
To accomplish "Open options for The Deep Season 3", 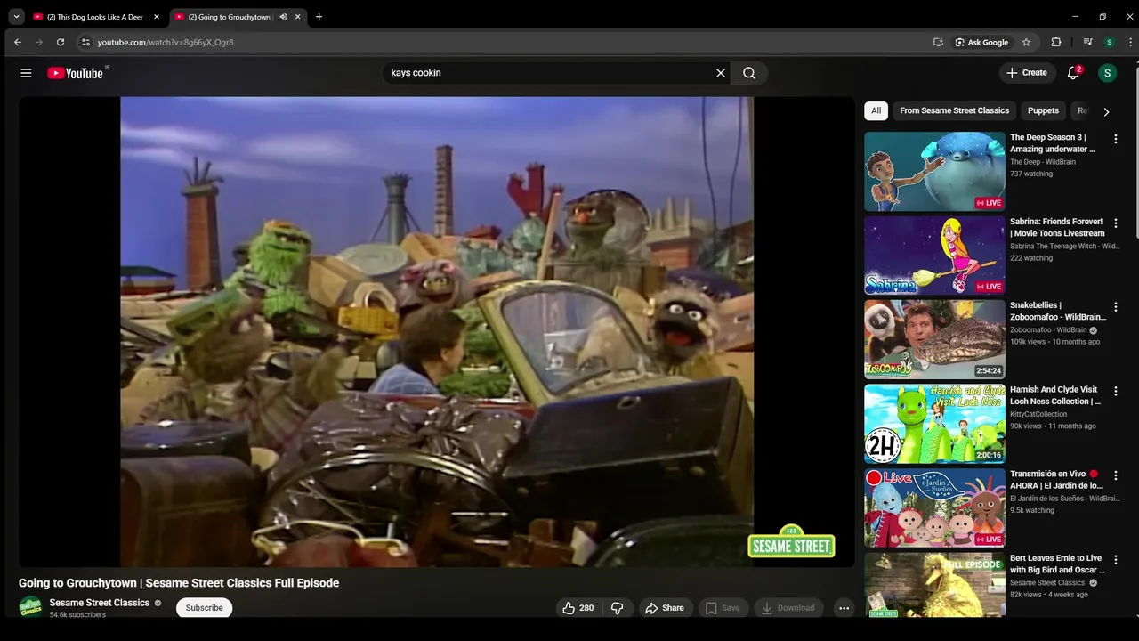I will (1116, 139).
